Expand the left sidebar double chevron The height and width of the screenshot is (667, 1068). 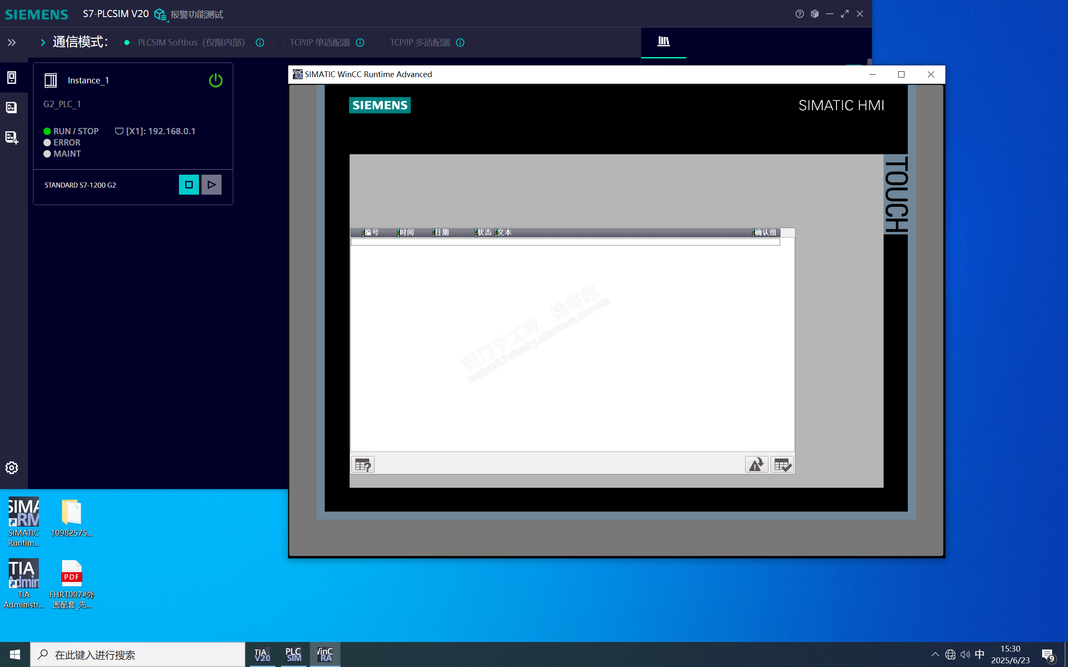[x=12, y=43]
